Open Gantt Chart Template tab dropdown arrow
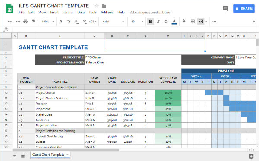 pos(67,155)
